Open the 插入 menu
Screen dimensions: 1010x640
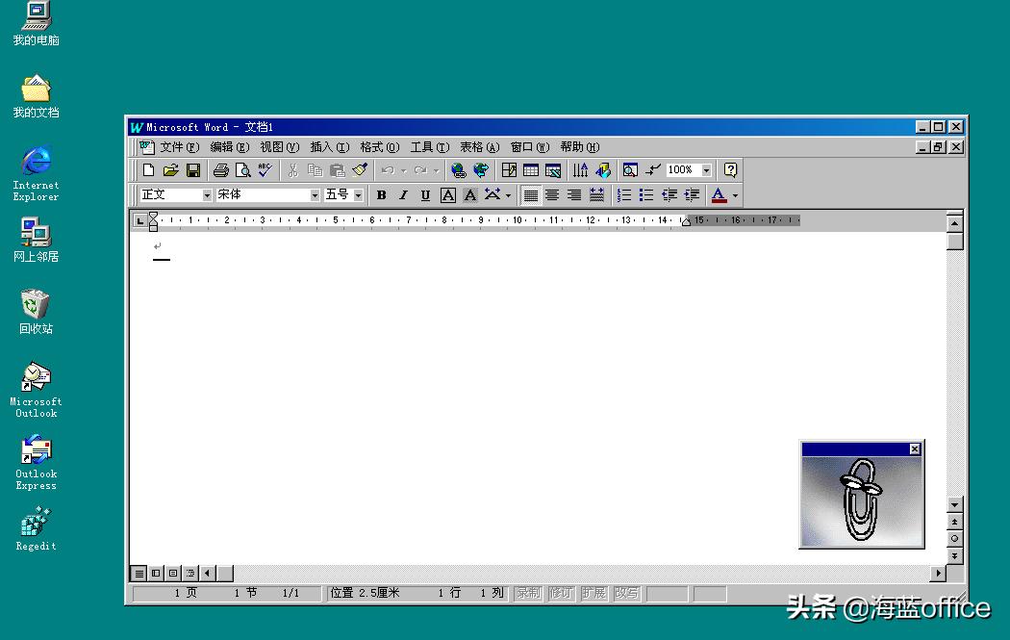click(x=329, y=146)
